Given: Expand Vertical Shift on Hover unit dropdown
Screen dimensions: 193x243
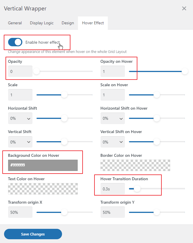Looking at the screenshot, I should [x=113, y=142].
